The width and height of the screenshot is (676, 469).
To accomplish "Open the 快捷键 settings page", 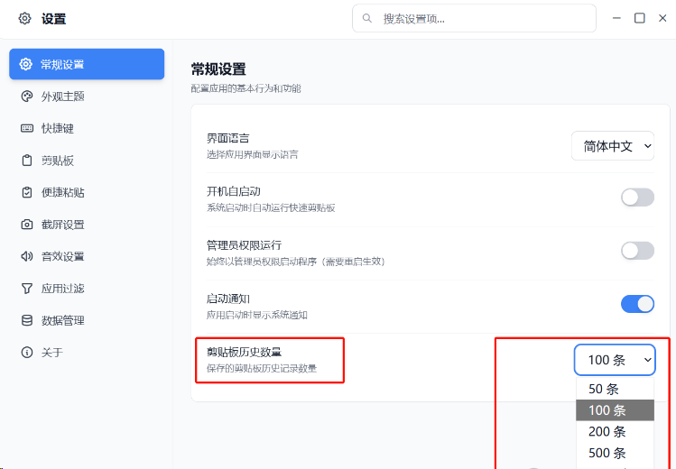I will [x=87, y=128].
